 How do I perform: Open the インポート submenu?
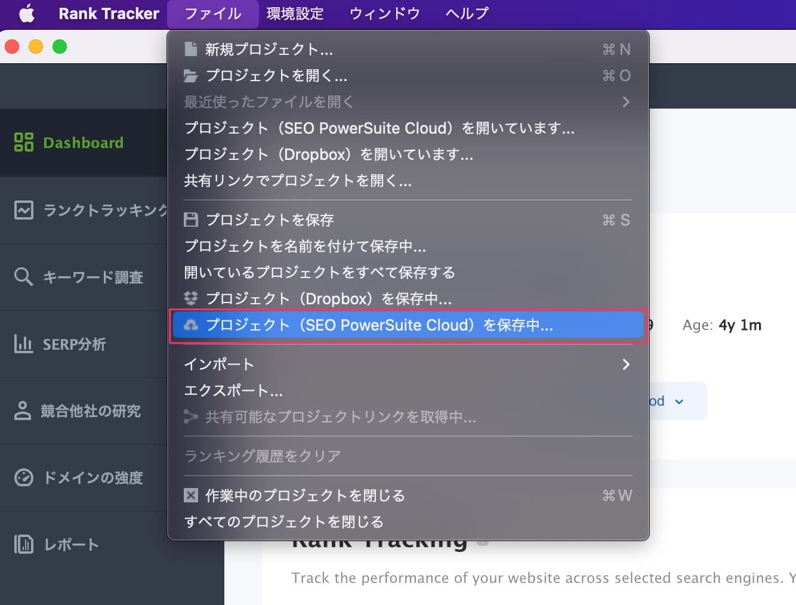coord(408,364)
